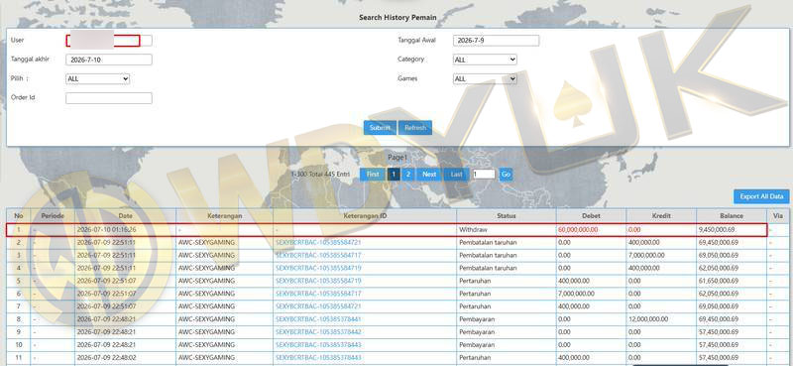793x366 pixels.
Task: Open row 10 link SEXYBCRTBAC-105385378443
Action: pos(318,345)
